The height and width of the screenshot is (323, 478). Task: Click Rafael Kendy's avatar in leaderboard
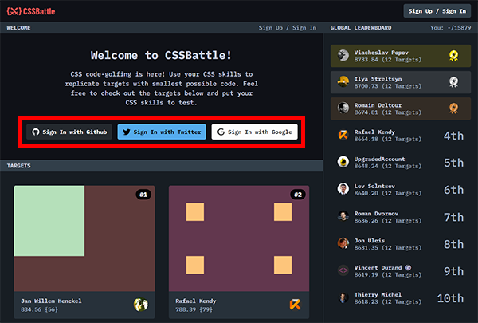(x=343, y=135)
